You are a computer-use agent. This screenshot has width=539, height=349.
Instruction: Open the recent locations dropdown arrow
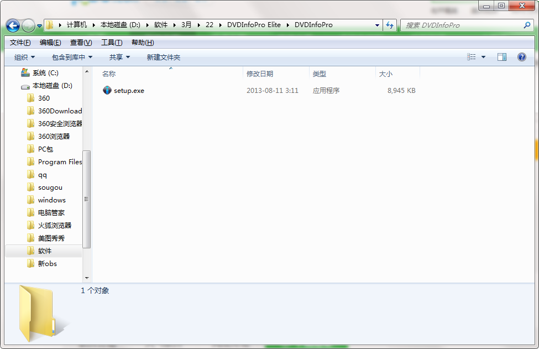click(x=39, y=26)
